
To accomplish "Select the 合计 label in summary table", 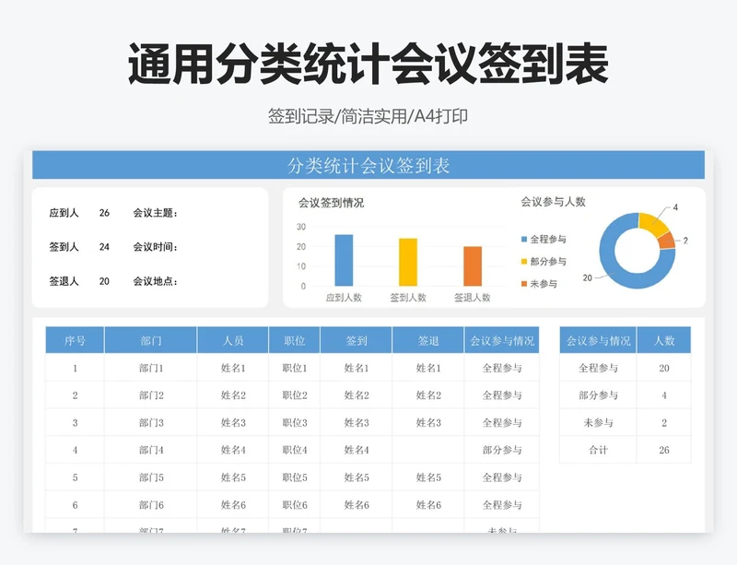I will click(x=598, y=450).
